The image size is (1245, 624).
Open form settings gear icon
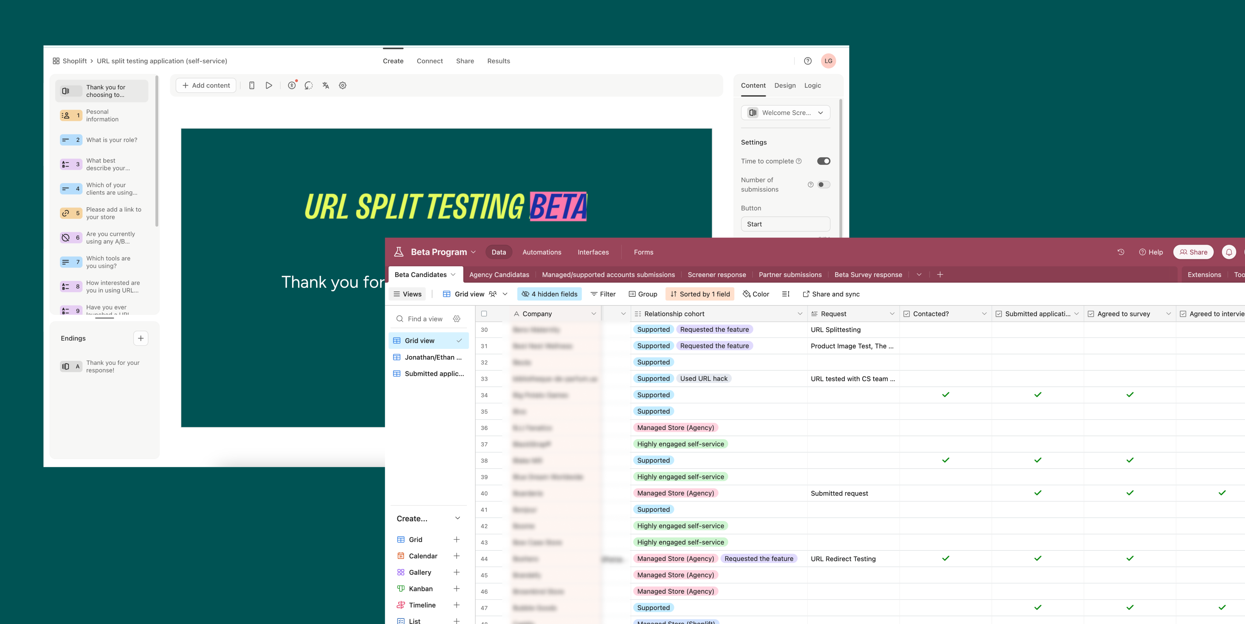click(343, 86)
